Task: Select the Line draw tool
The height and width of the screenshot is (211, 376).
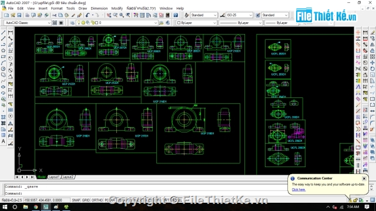Action: [x=4, y=32]
